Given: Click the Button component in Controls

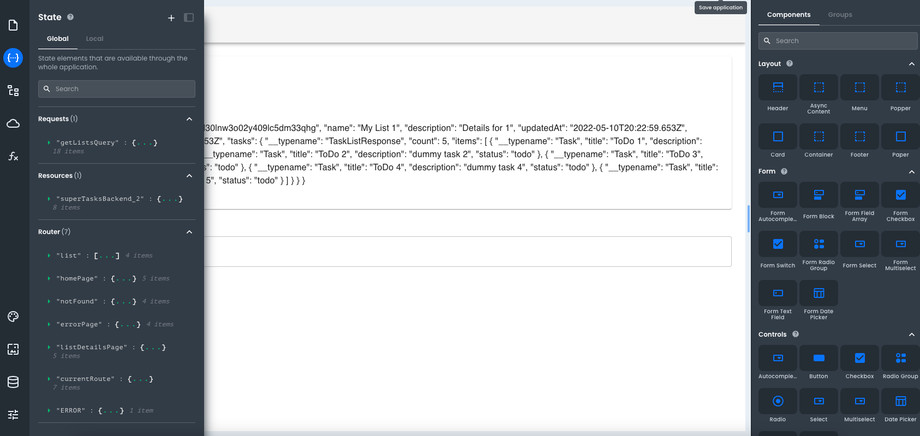Looking at the screenshot, I should click(x=819, y=364).
